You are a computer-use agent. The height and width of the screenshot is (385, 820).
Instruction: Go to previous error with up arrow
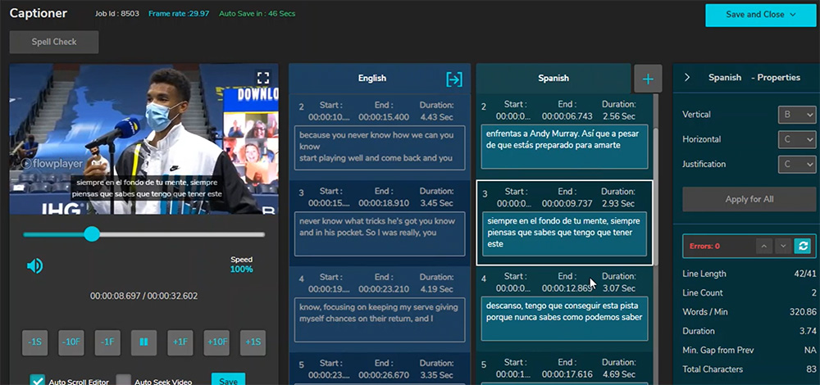(763, 246)
